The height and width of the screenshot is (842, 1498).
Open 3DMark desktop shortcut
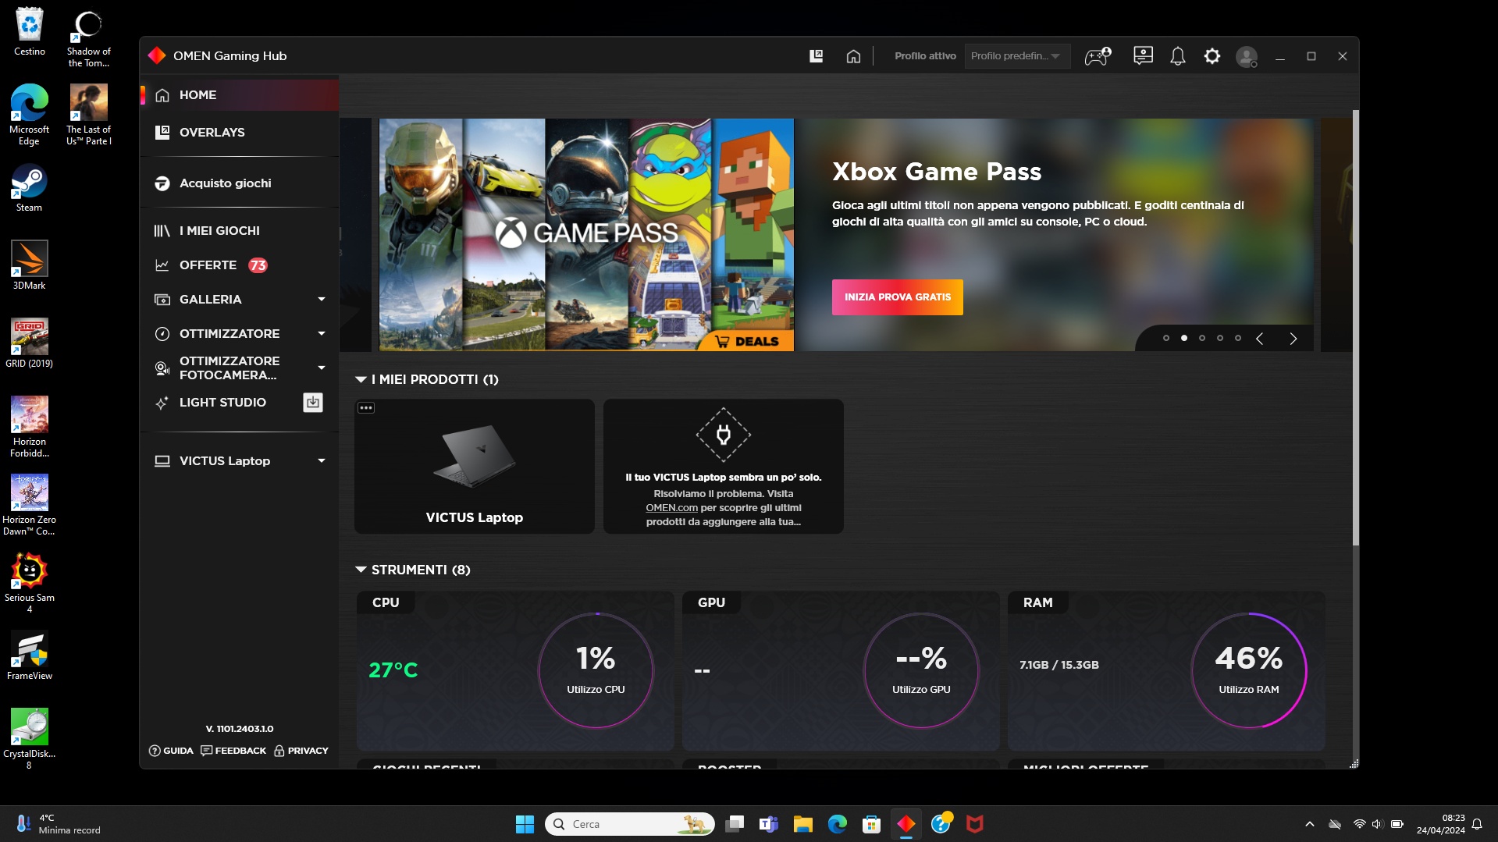click(x=29, y=266)
